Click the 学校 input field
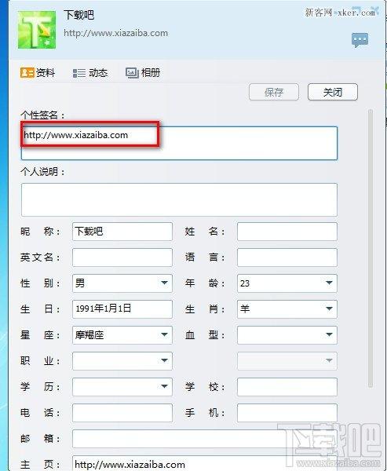The height and width of the screenshot is (471, 387). coord(287,386)
